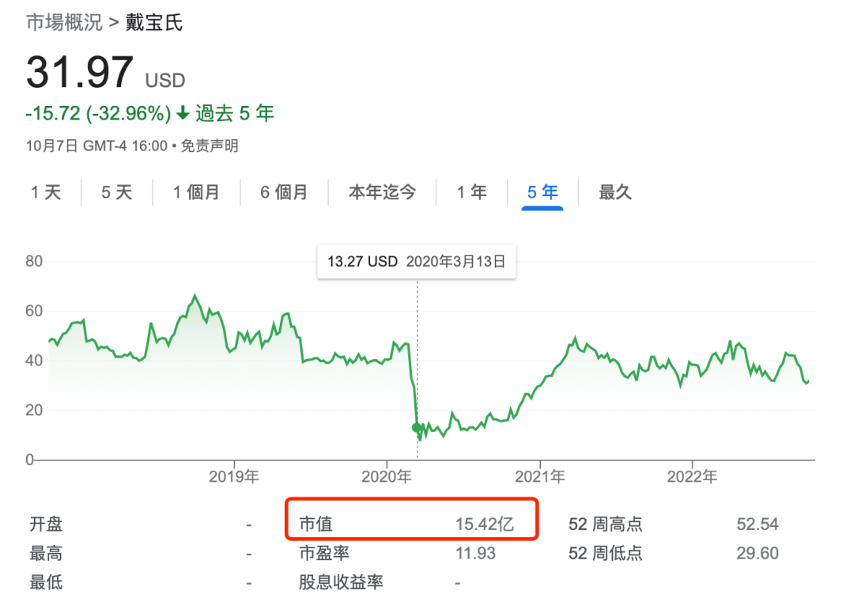Switch chart to 6 個月 range

pyautogui.click(x=285, y=192)
